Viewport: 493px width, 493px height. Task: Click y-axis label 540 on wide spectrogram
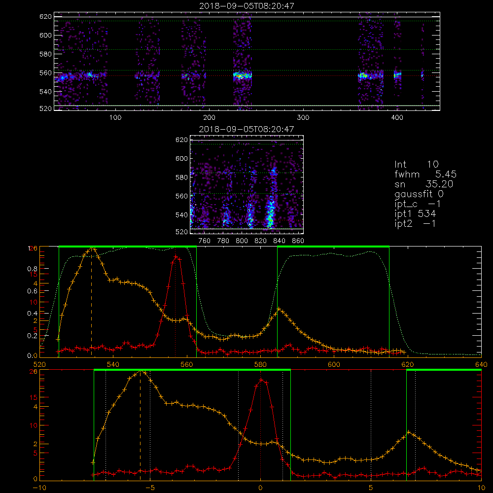point(45,92)
